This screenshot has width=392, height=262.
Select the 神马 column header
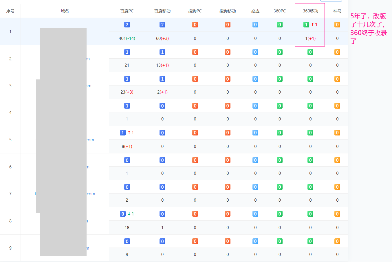337,11
